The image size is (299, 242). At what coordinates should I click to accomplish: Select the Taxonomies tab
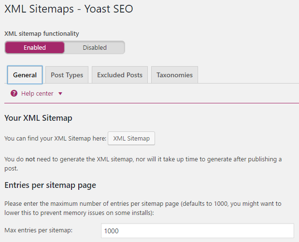pos(174,75)
